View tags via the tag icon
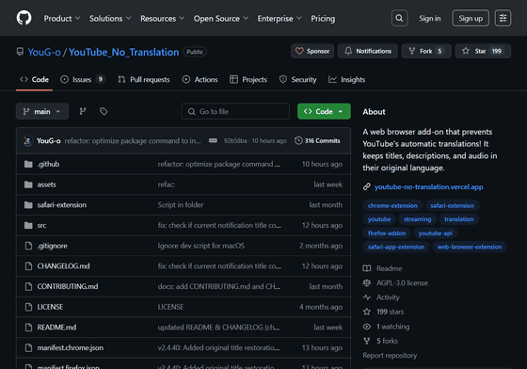This screenshot has width=527, height=369. pos(104,111)
